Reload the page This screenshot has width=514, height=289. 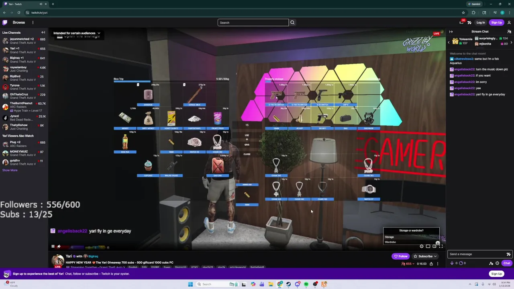tap(18, 12)
